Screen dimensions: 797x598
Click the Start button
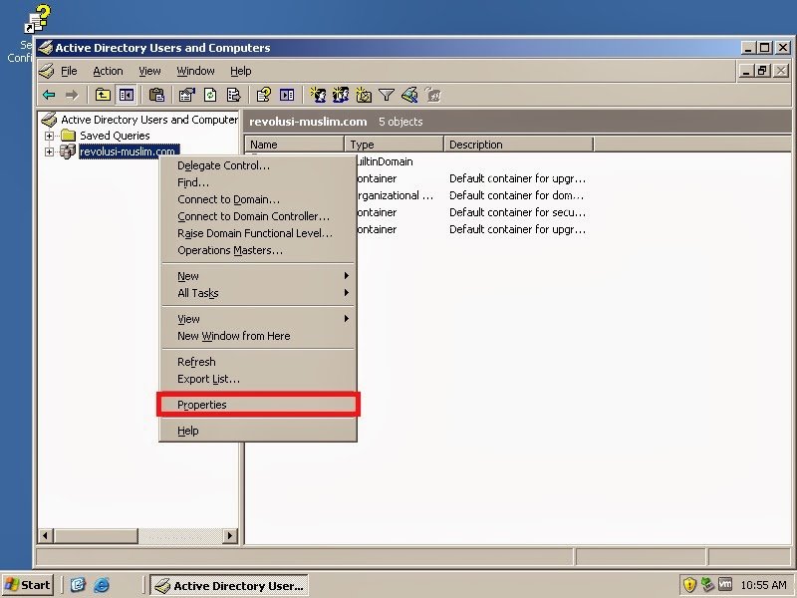(x=28, y=585)
